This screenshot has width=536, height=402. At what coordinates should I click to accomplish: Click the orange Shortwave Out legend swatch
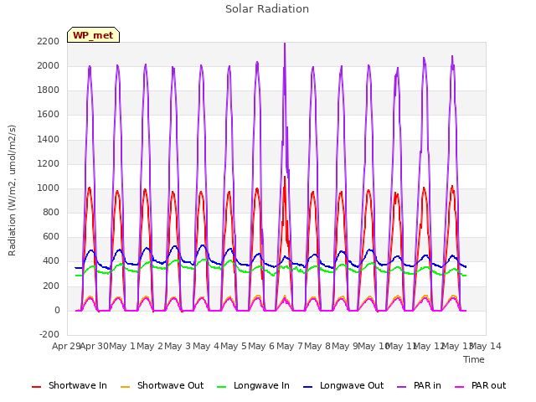click(x=125, y=387)
